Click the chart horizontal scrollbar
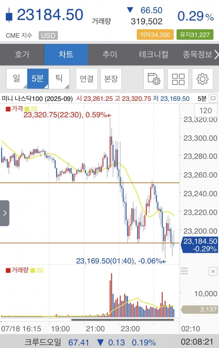The width and height of the screenshot is (219, 348). [x=123, y=320]
